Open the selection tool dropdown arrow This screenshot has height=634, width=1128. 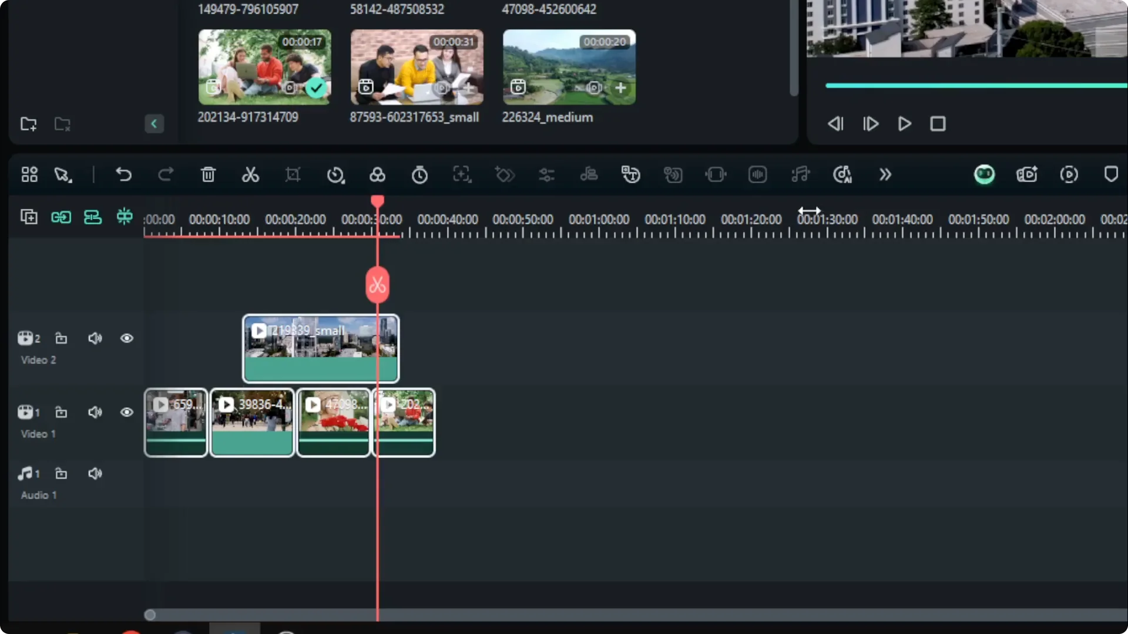63,174
